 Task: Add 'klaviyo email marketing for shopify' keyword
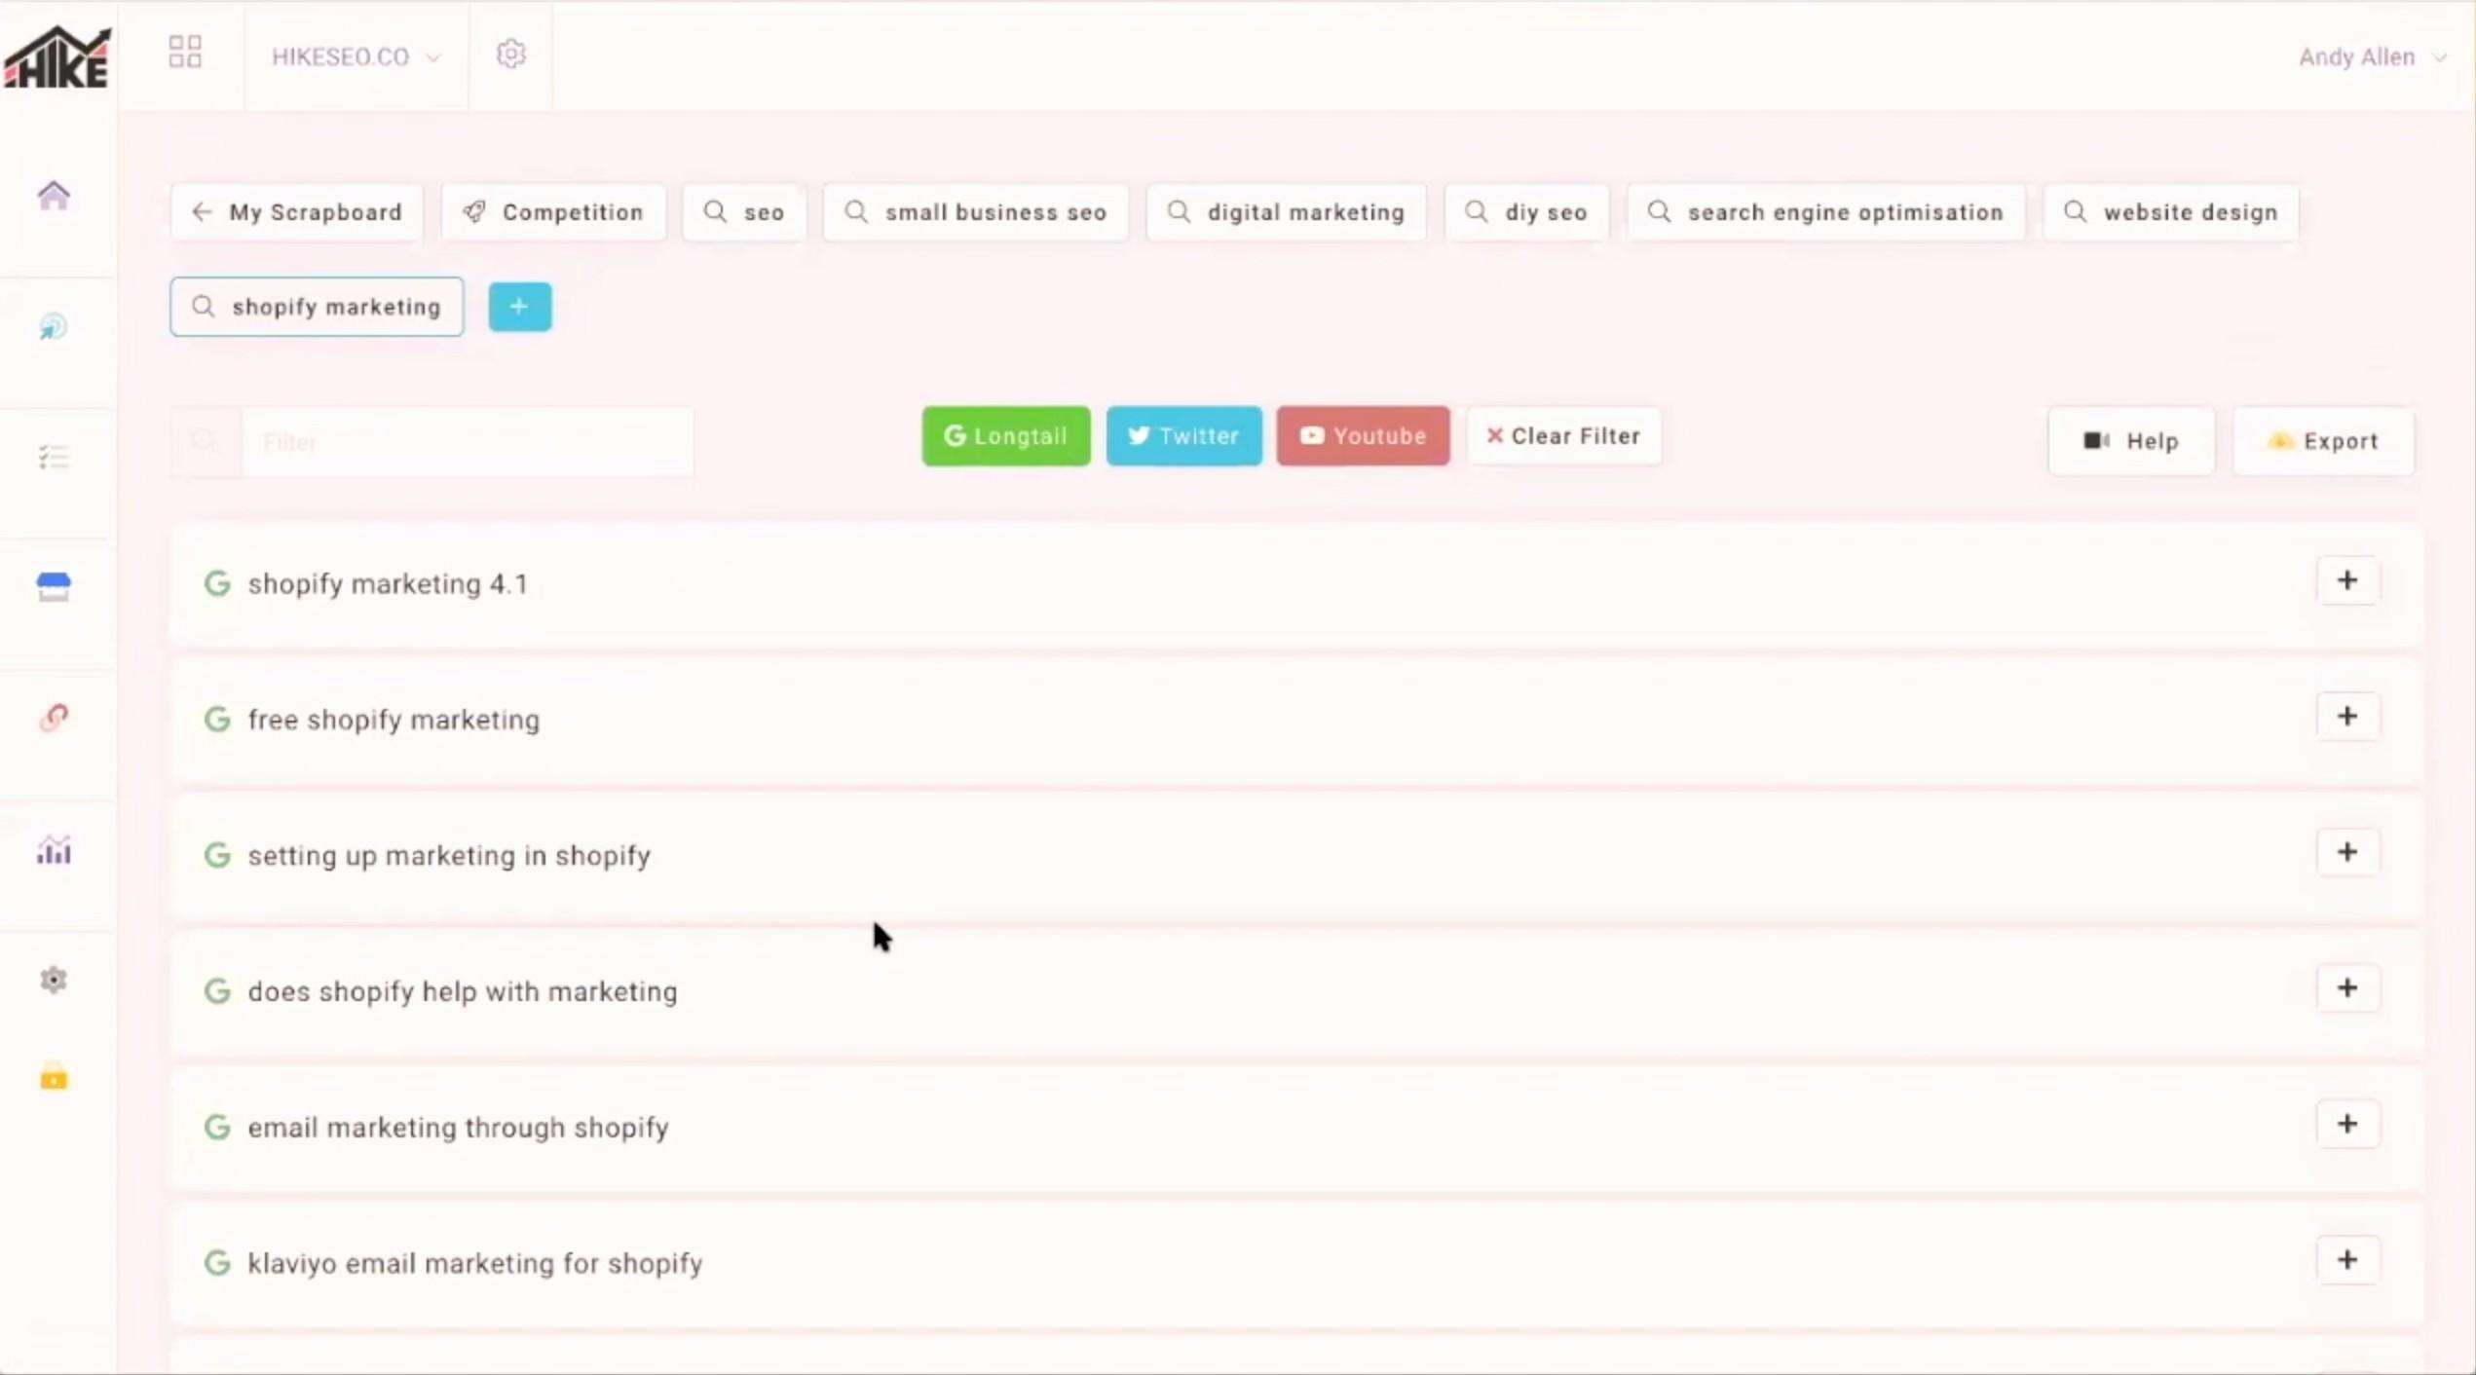click(x=2347, y=1260)
